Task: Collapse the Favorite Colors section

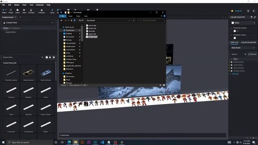Action: (x=231, y=28)
